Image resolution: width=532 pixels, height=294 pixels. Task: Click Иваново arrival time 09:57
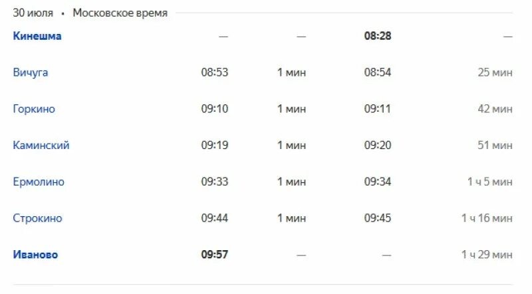click(x=214, y=254)
